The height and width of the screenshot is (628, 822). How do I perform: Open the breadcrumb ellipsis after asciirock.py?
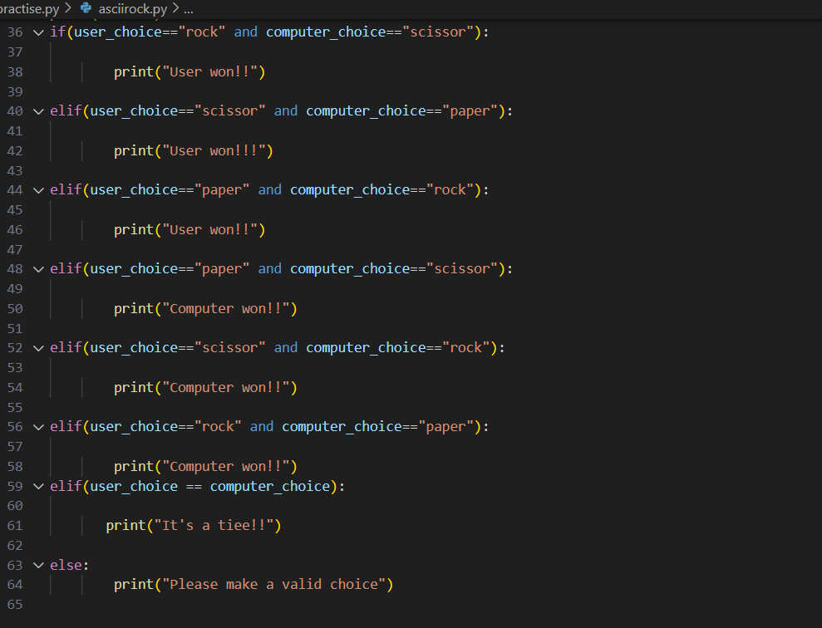click(x=189, y=9)
